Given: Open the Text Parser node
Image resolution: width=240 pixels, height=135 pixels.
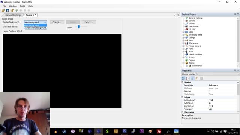Looking at the screenshot, I should (193, 26).
